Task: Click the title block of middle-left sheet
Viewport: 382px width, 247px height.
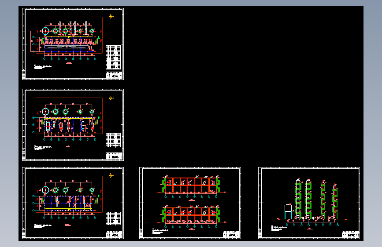Action: pos(114,156)
